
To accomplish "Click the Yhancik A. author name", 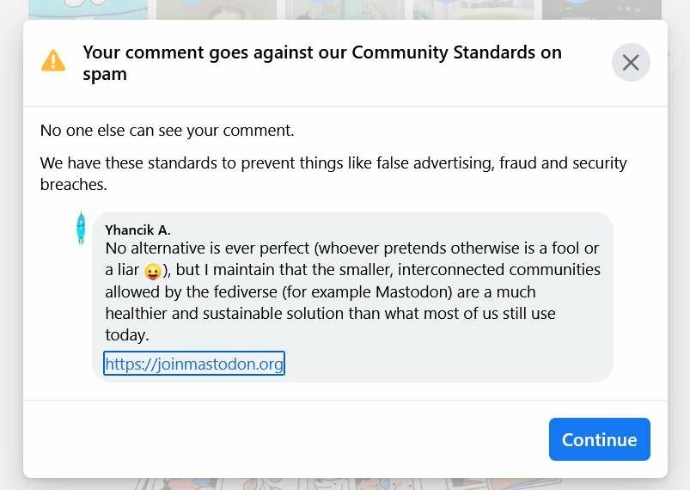I will pyautogui.click(x=137, y=230).
